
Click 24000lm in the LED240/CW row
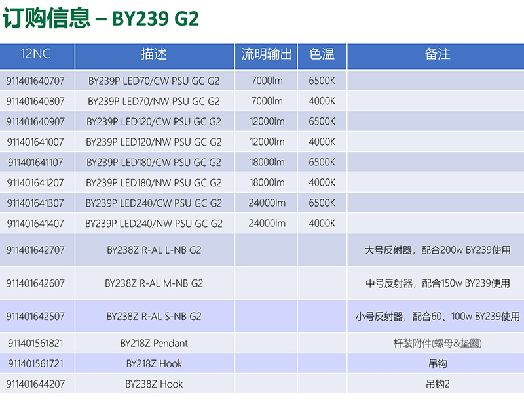pyautogui.click(x=267, y=203)
